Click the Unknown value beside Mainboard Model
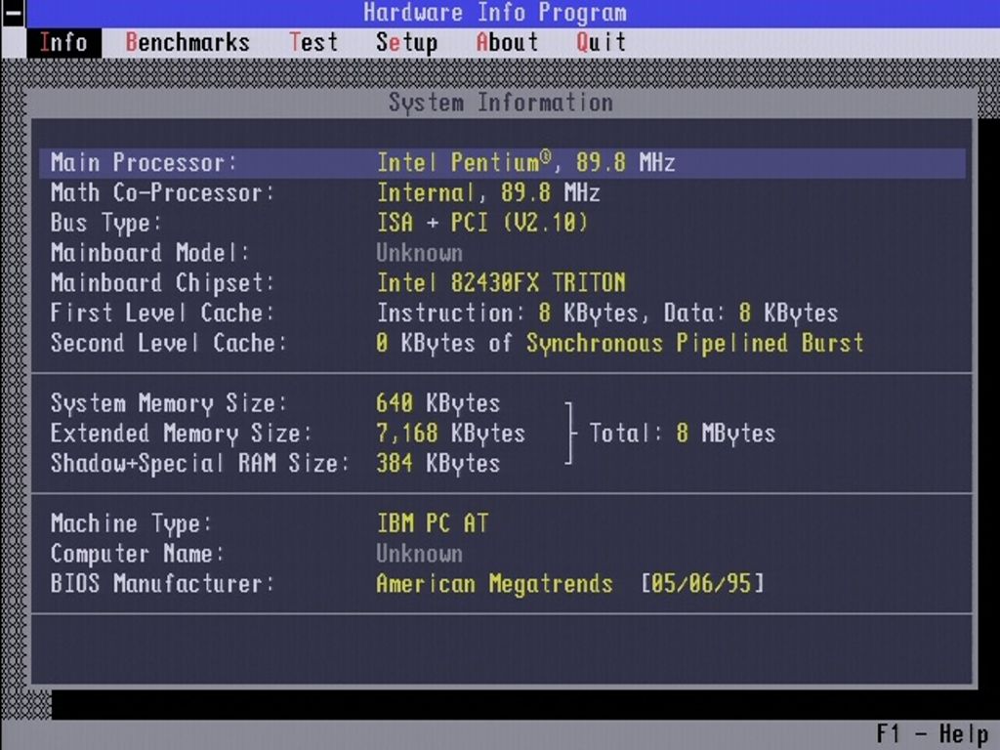This screenshot has height=750, width=1000. point(420,253)
